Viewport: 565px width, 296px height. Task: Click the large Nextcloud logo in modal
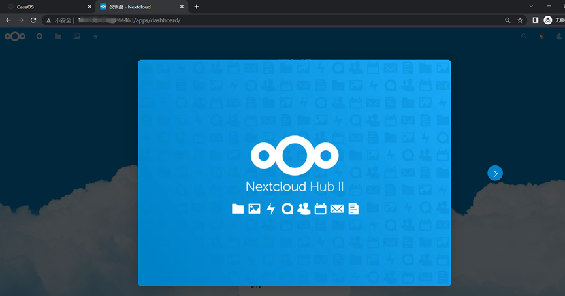[x=295, y=156]
